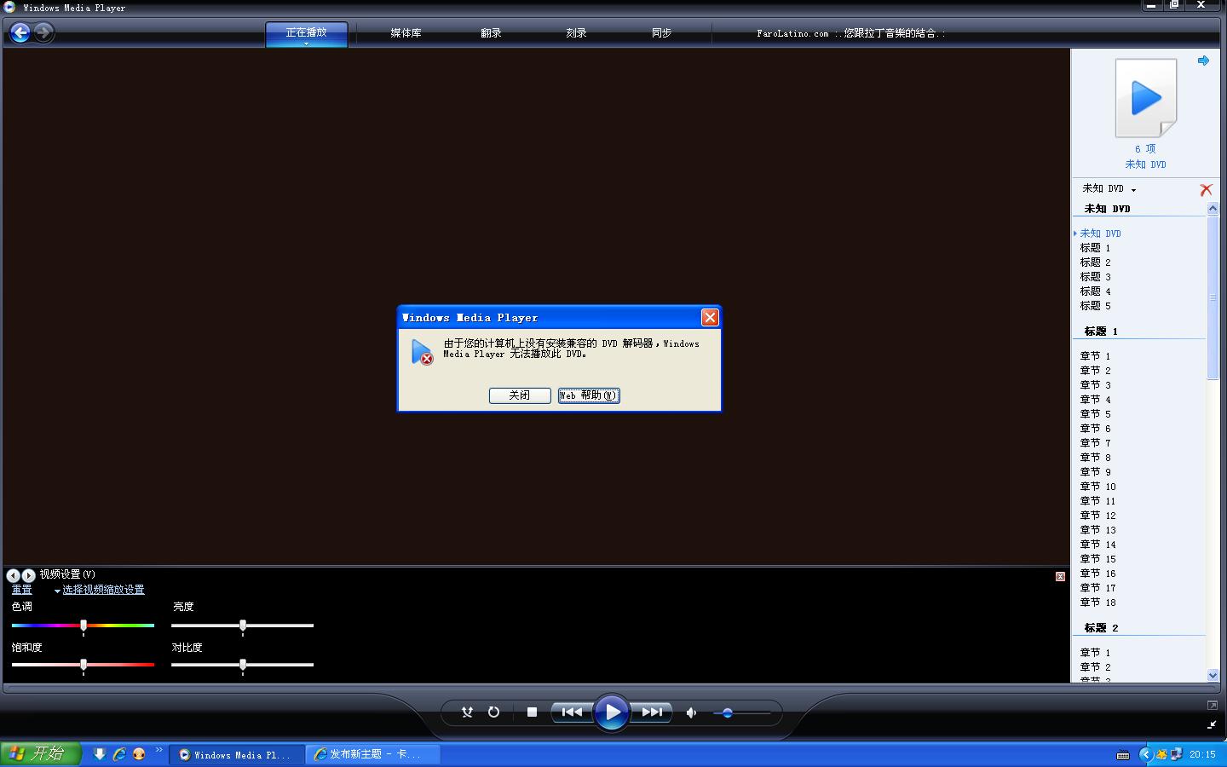Open Web 帮助 from the error dialog

(589, 395)
